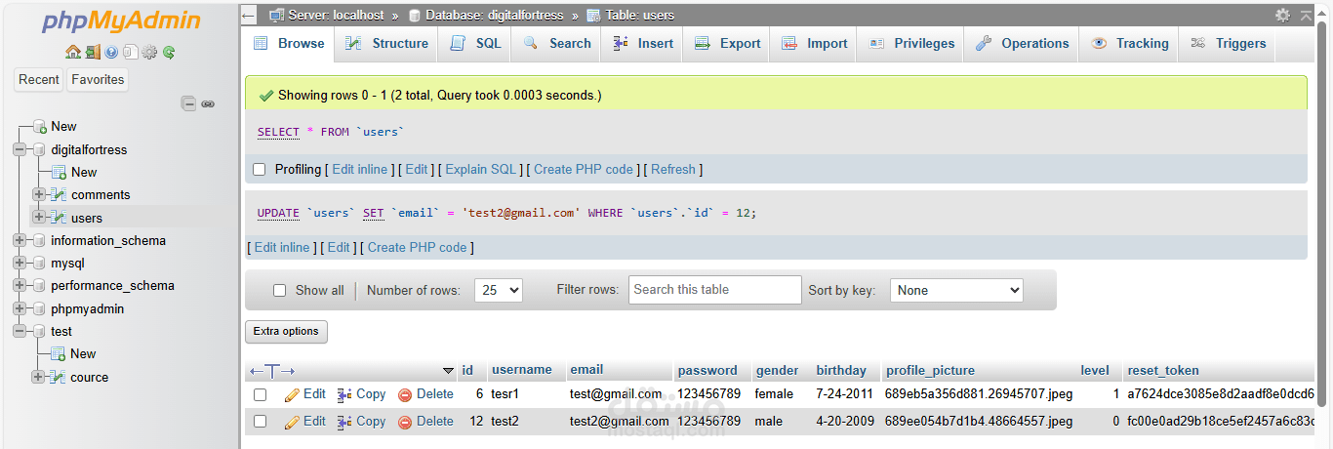1333x449 pixels.
Task: Tick the Show all checkbox
Action: pos(280,291)
